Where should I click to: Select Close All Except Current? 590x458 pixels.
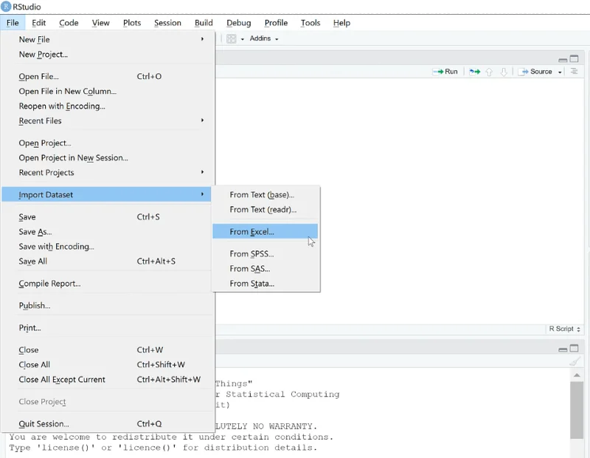[x=106, y=379]
